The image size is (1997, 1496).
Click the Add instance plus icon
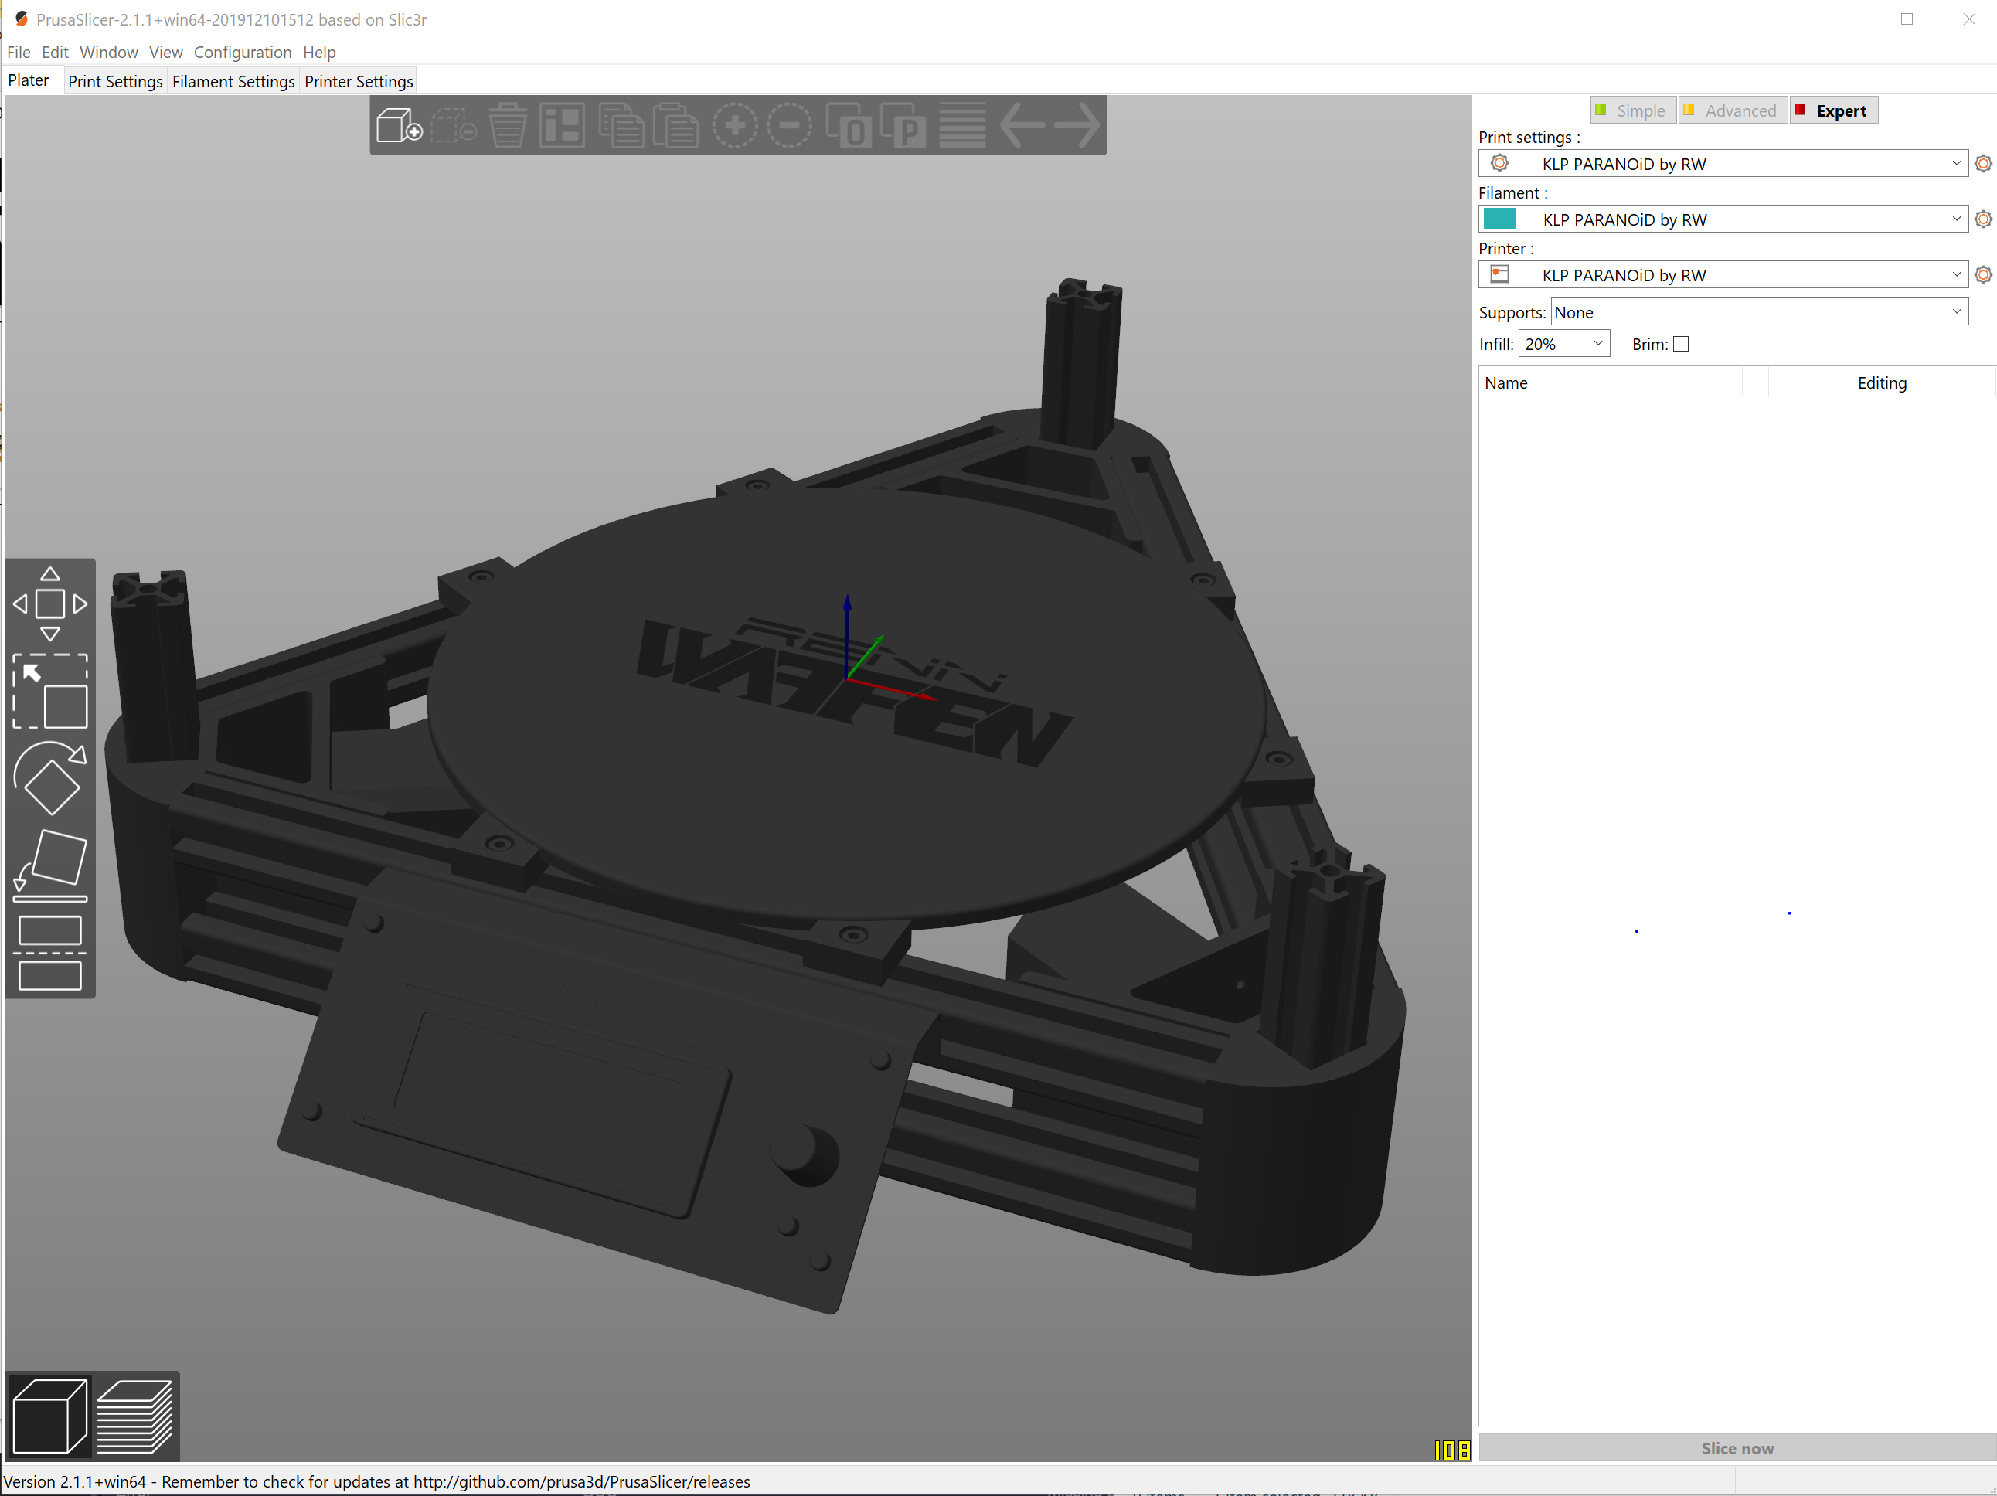[x=735, y=125]
